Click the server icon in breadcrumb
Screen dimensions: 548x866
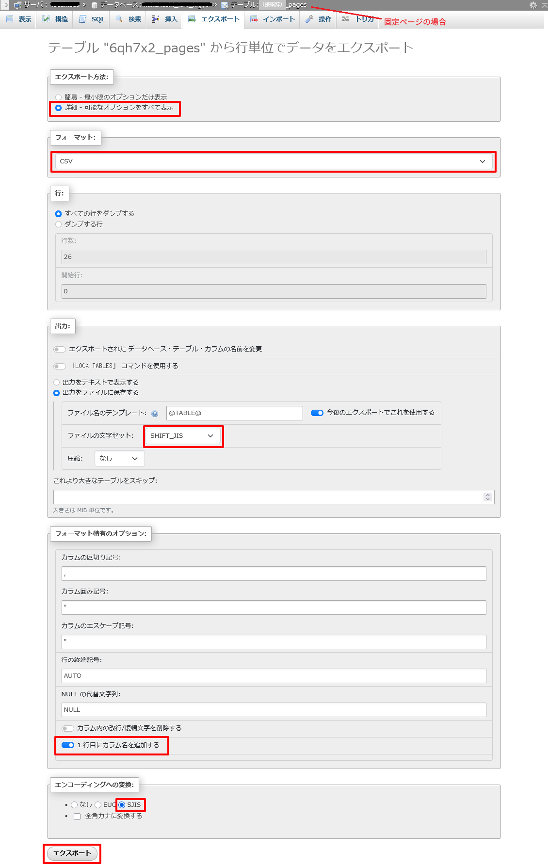(18, 5)
